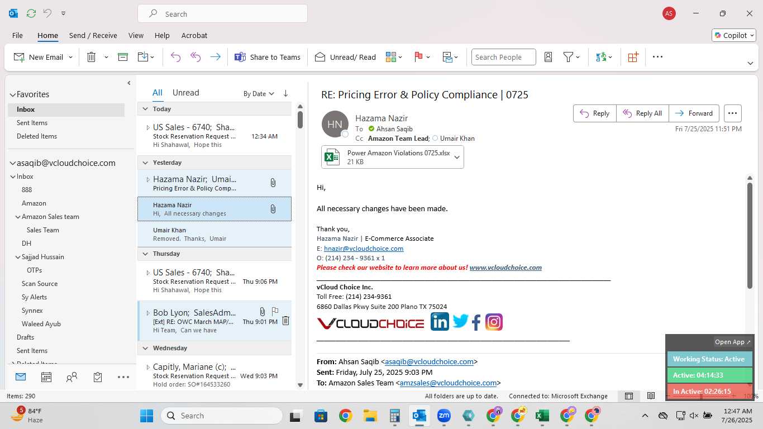Click the trash icon on Bob Lyon email
The height and width of the screenshot is (429, 763).
click(x=285, y=321)
